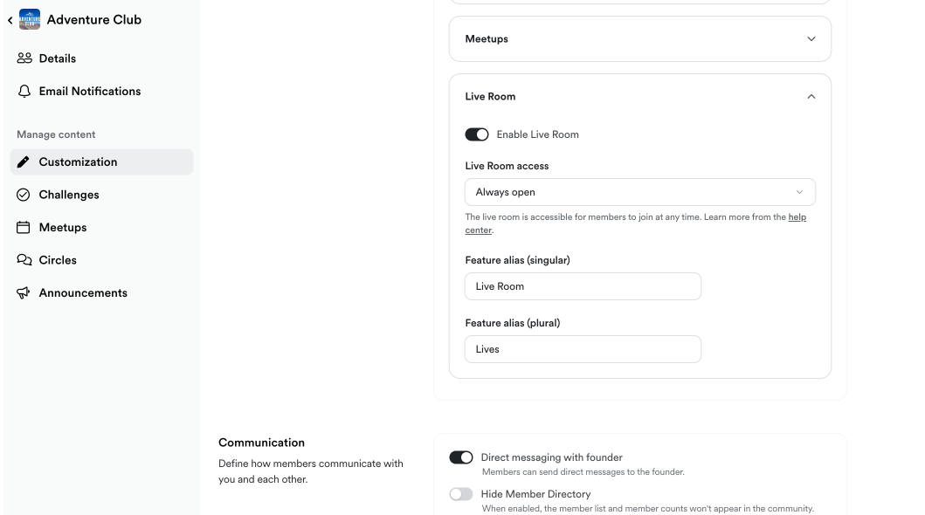Click the Email Notifications bell icon

24,91
